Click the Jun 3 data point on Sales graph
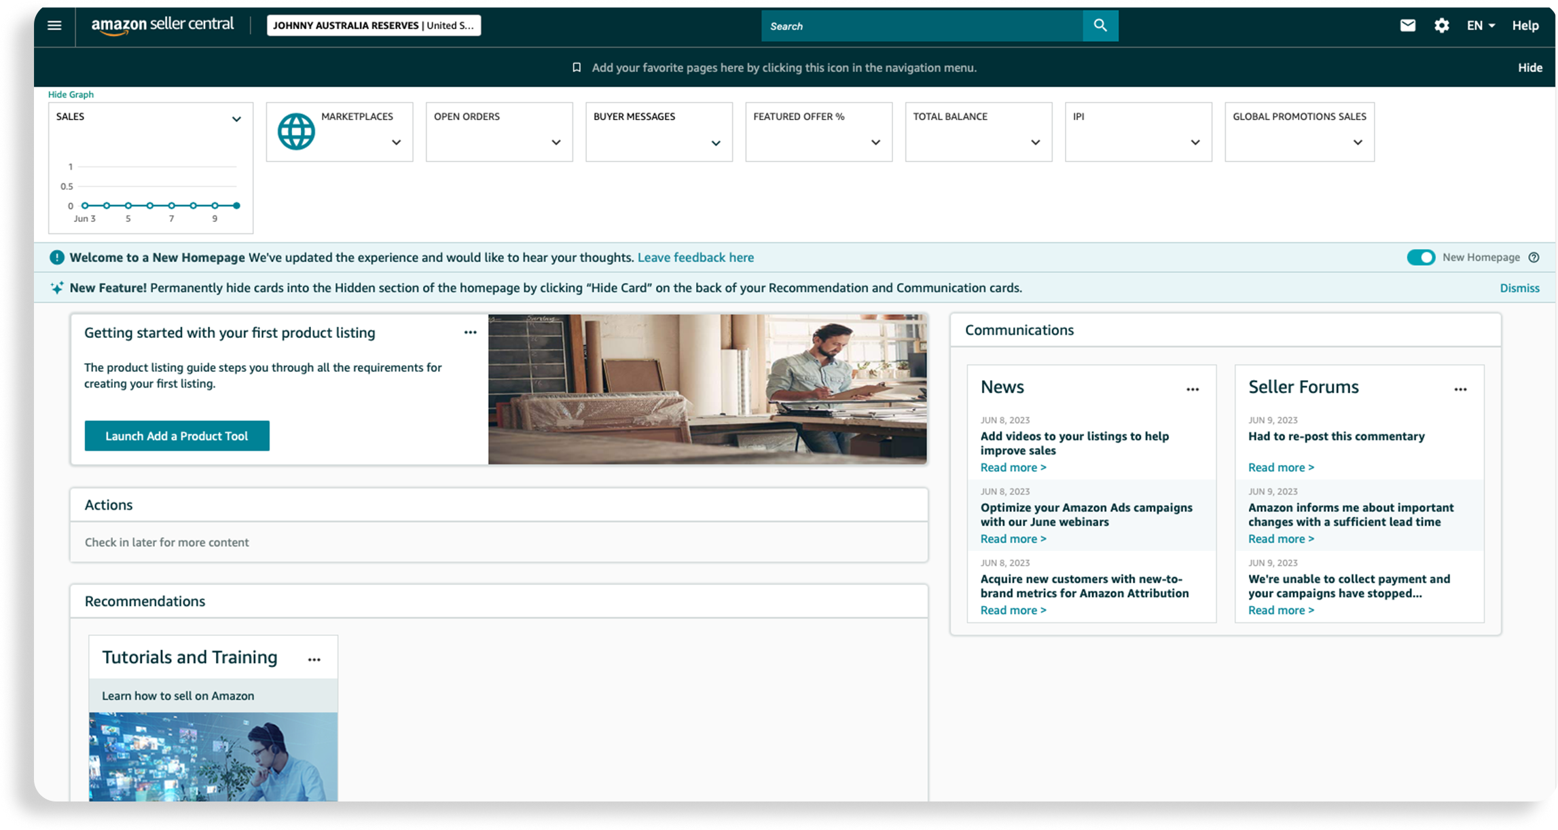The height and width of the screenshot is (830, 1558). (85, 206)
